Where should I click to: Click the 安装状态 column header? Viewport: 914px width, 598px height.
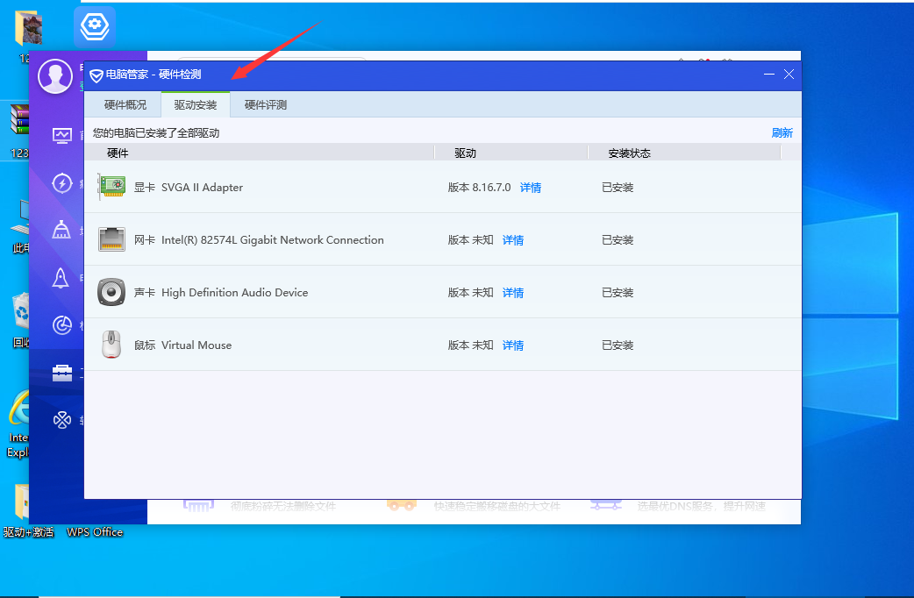coord(629,153)
